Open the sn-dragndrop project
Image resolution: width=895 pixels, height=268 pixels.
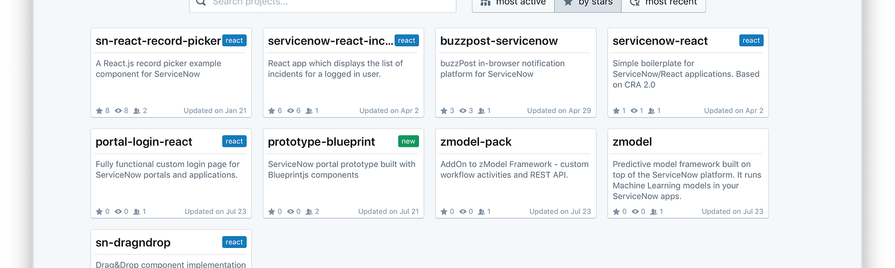(x=133, y=242)
